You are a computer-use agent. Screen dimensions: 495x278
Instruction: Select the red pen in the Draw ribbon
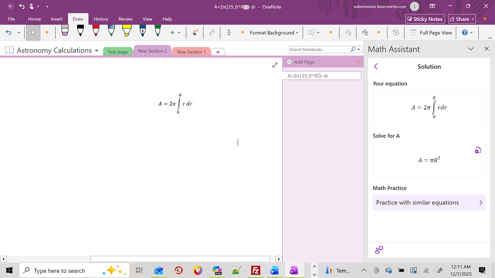(x=96, y=31)
